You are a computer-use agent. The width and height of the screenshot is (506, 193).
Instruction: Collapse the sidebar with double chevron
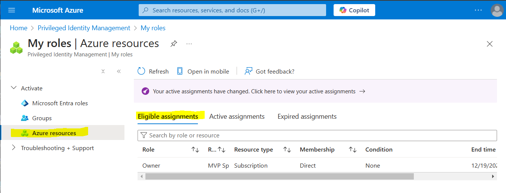tap(119, 71)
